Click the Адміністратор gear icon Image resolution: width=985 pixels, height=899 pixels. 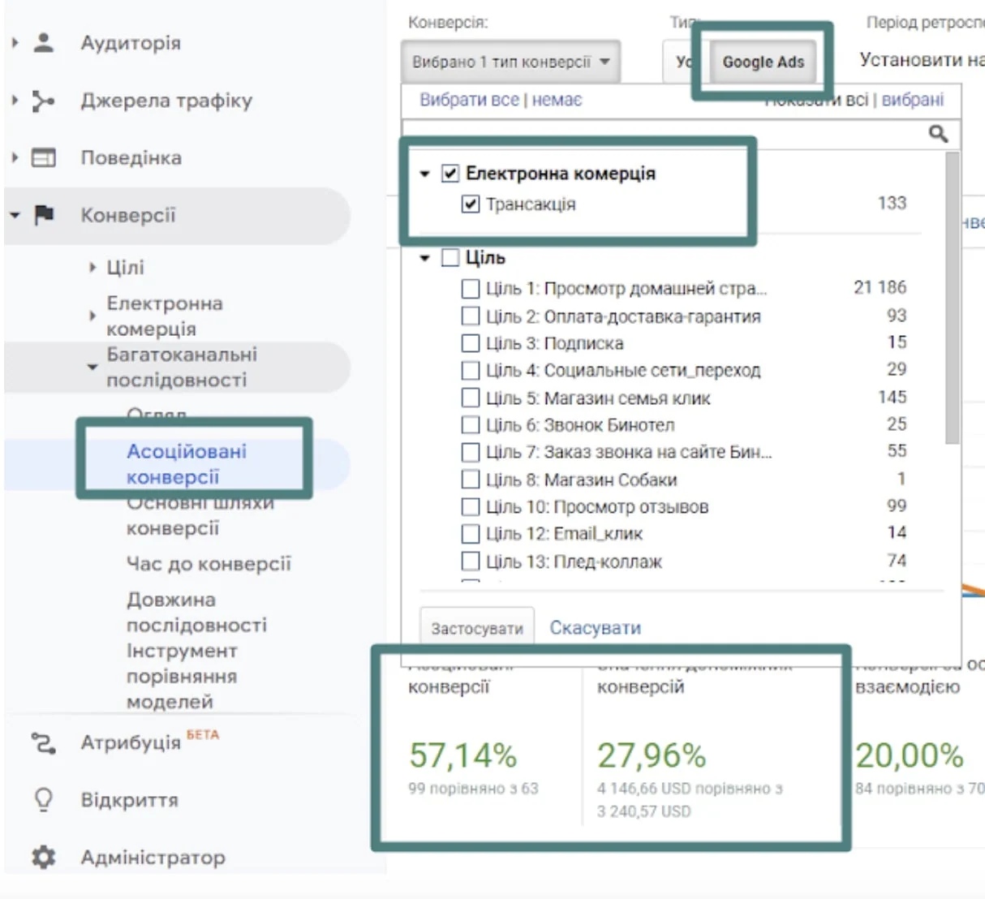coord(43,857)
